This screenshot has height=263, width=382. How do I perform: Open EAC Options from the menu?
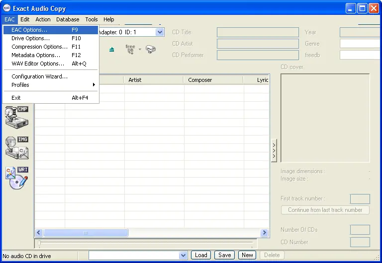(x=51, y=30)
